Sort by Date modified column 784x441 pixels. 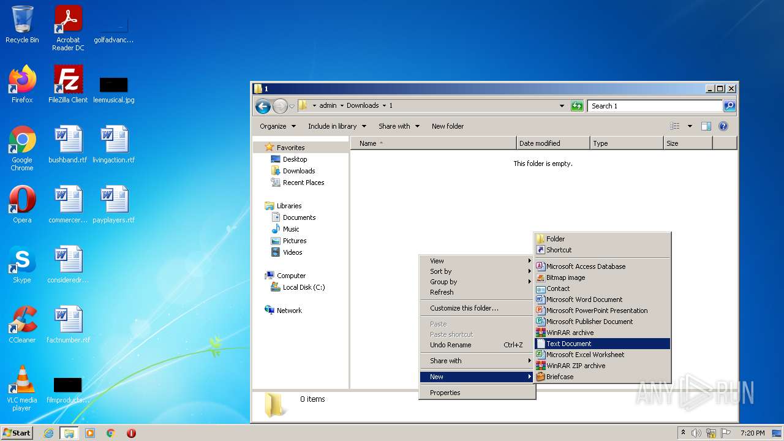tap(554, 143)
